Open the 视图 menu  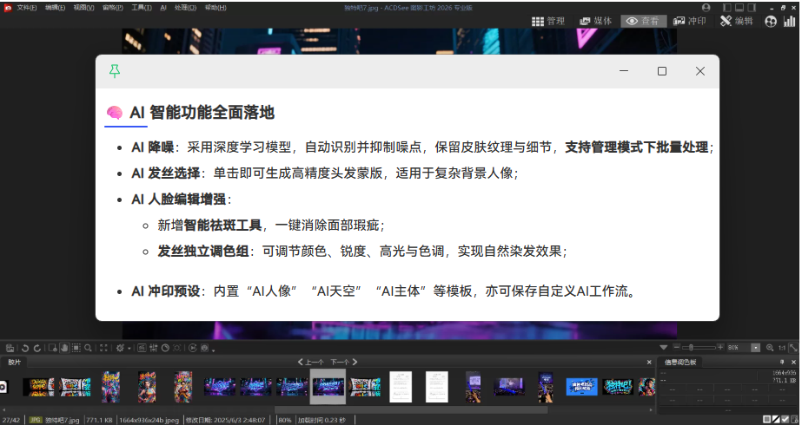coord(83,8)
